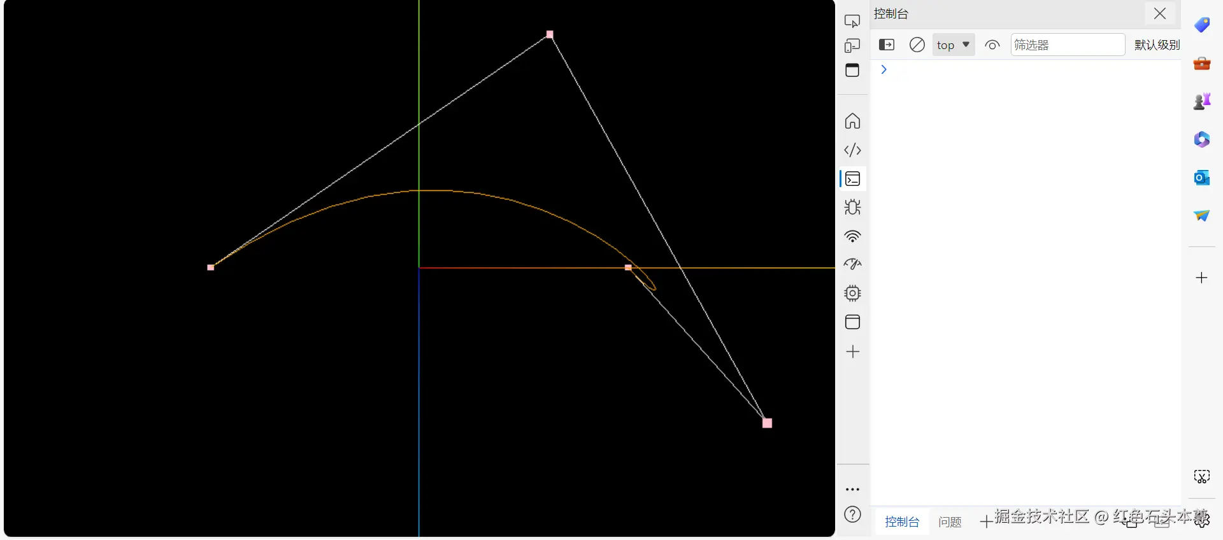
Task: Select the Console tool in activity bar
Action: [852, 179]
